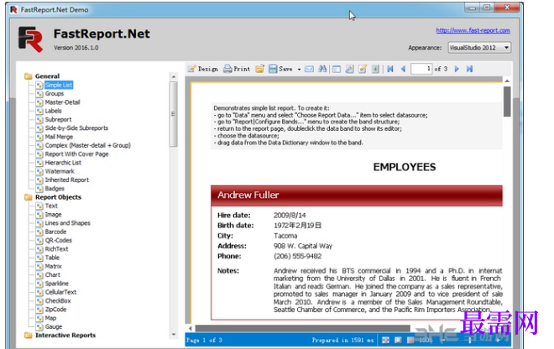Viewport: 554px width, 349px height.
Task: Open the Appearance combo box
Action: (479, 47)
